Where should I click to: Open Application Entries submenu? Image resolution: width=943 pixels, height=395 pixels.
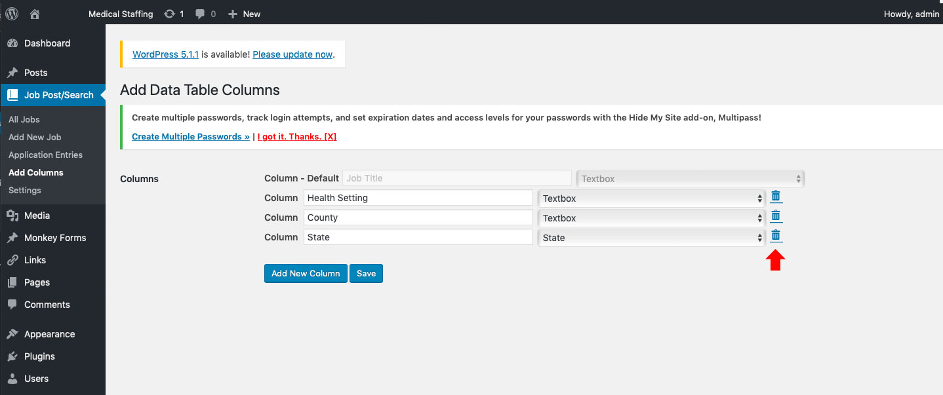tap(45, 155)
